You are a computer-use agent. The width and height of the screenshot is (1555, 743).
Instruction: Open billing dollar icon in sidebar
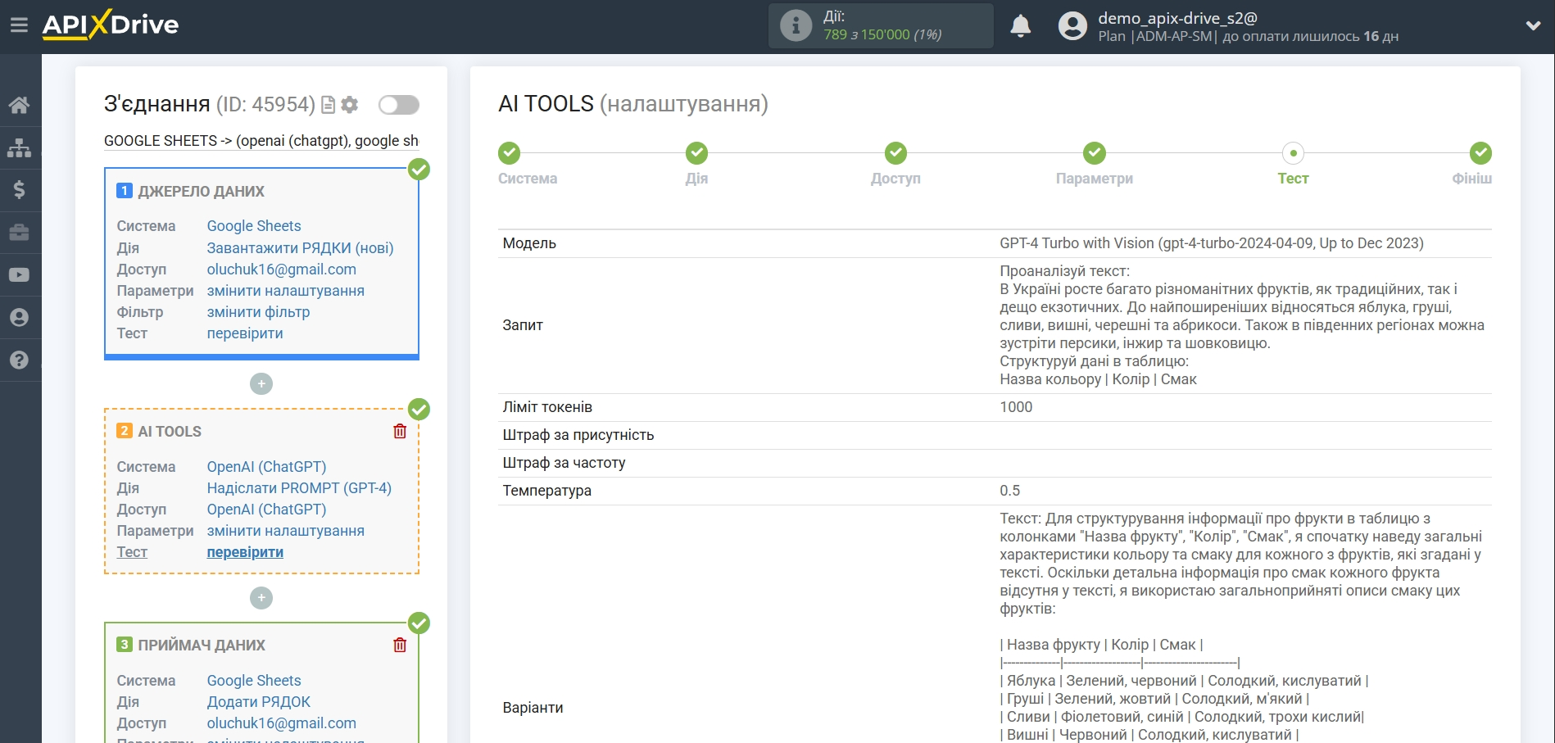point(19,190)
